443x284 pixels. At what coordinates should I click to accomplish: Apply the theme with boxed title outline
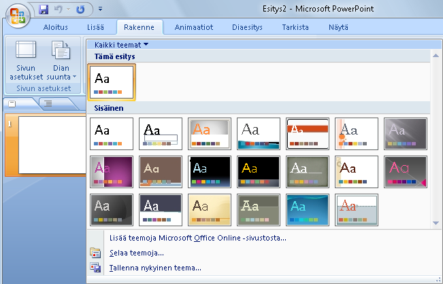[x=161, y=134]
